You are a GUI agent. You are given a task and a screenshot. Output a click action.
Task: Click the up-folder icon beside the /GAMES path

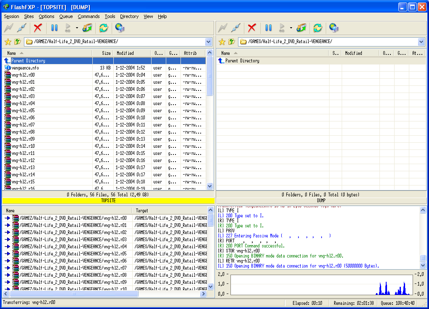coord(231,42)
